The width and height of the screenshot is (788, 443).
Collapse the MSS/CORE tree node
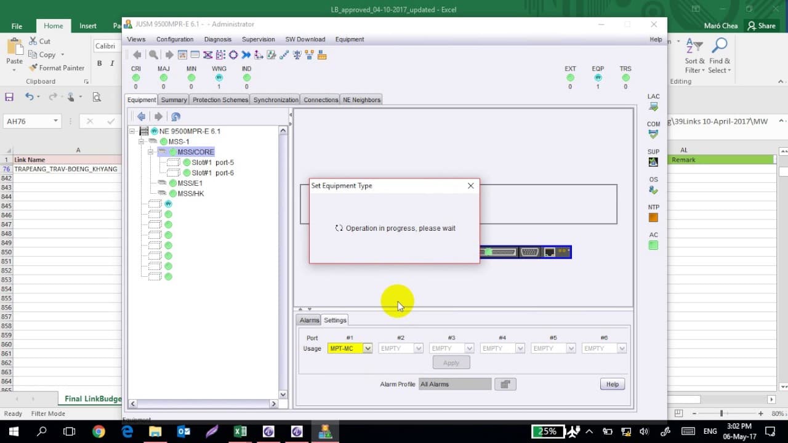pyautogui.click(x=150, y=152)
